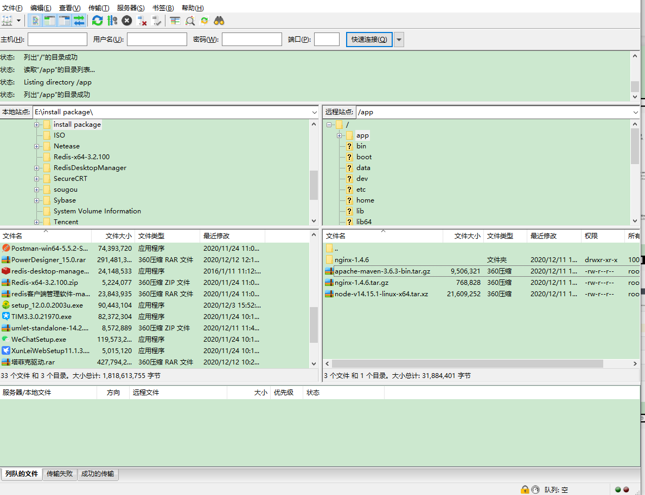The width and height of the screenshot is (645, 495).
Task: Sort local files by 文件大小 column
Action: coord(113,236)
